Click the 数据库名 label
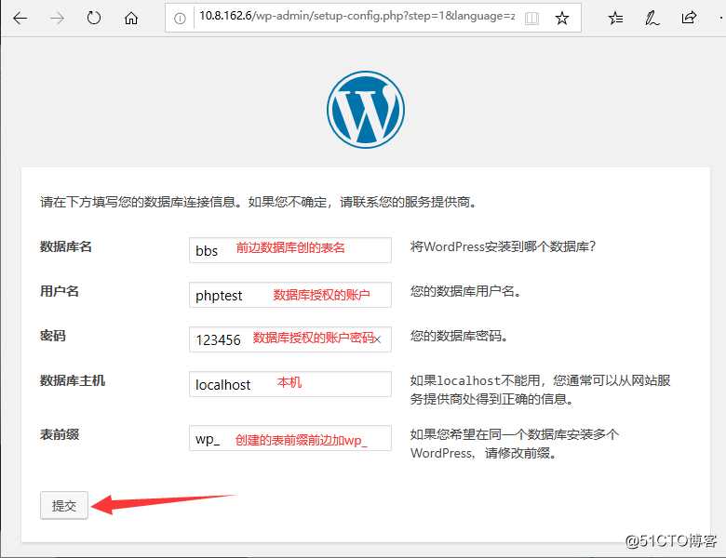This screenshot has width=726, height=558. (66, 246)
